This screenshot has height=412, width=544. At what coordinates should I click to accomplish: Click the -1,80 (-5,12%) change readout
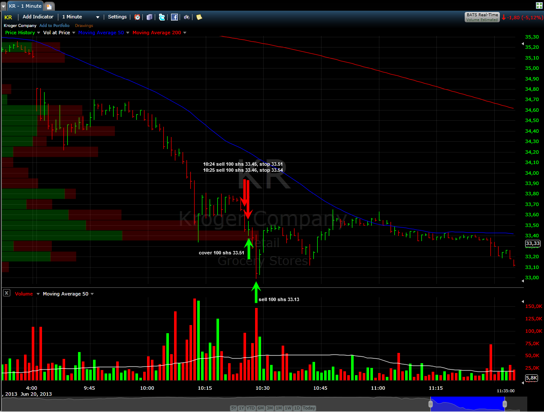pyautogui.click(x=525, y=18)
